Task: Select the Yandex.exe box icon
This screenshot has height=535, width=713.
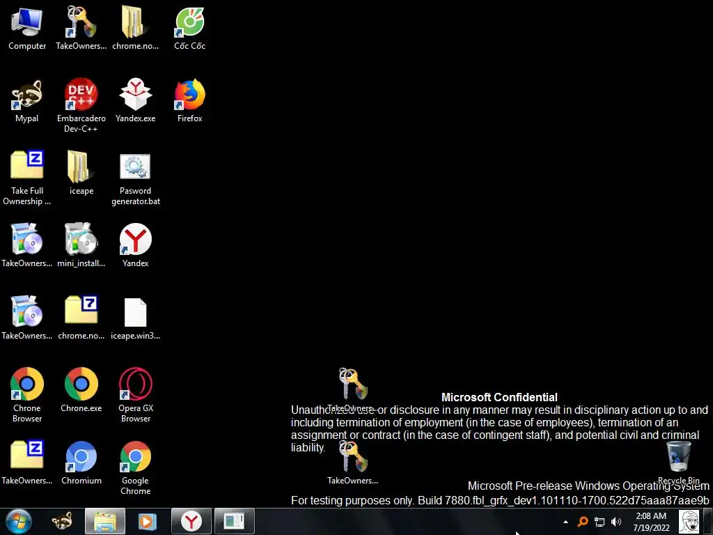Action: [136, 100]
